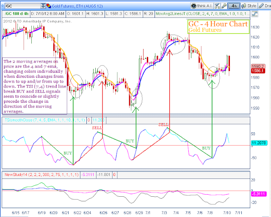This screenshot has height=217, width=271.
Task: Click the colored squares symbol link icon
Action: 49,6
